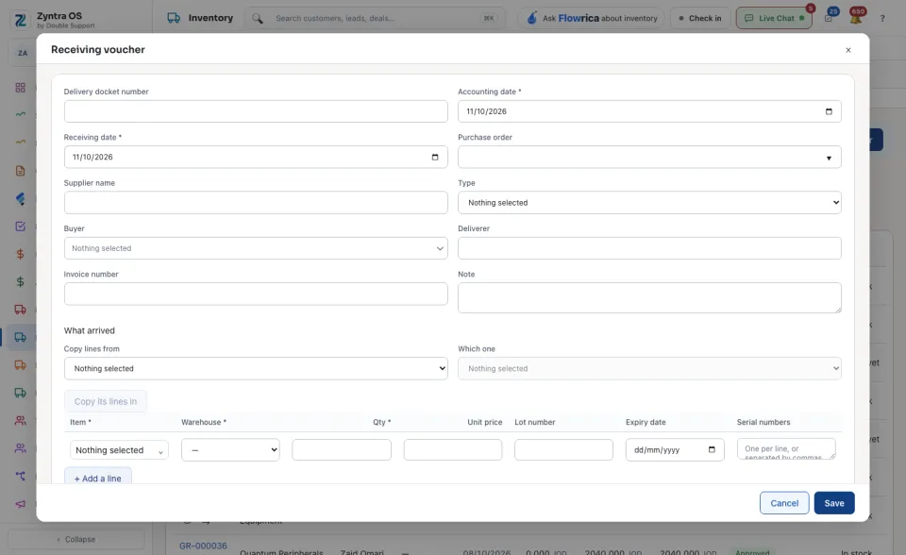This screenshot has width=906, height=555.
Task: Choose a Warehouse from the line dropdown
Action: pyautogui.click(x=230, y=450)
